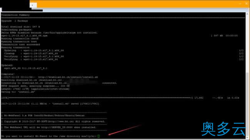Click the Transaction Summary heading line
This screenshot has height=140, width=250.
point(15,15)
